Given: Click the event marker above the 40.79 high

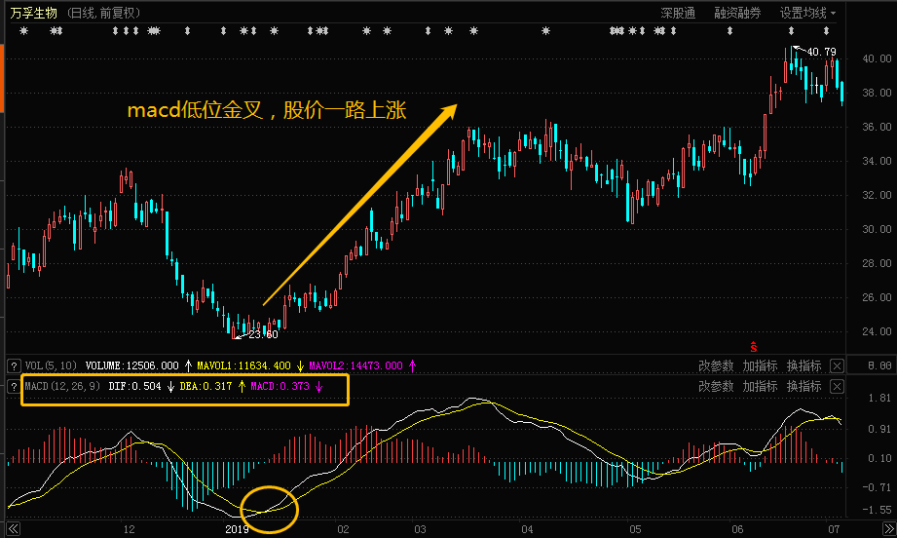Looking at the screenshot, I should 791,31.
